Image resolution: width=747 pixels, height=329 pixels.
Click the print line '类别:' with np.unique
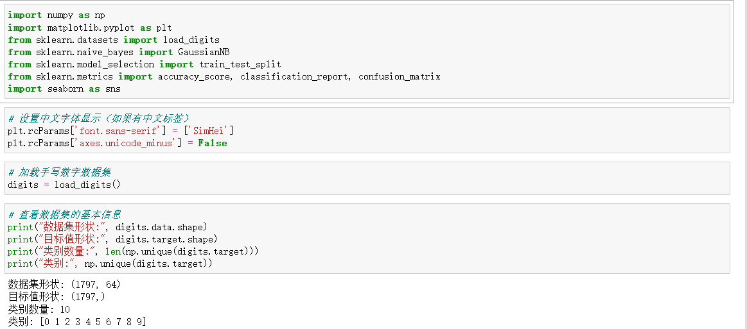coord(110,264)
